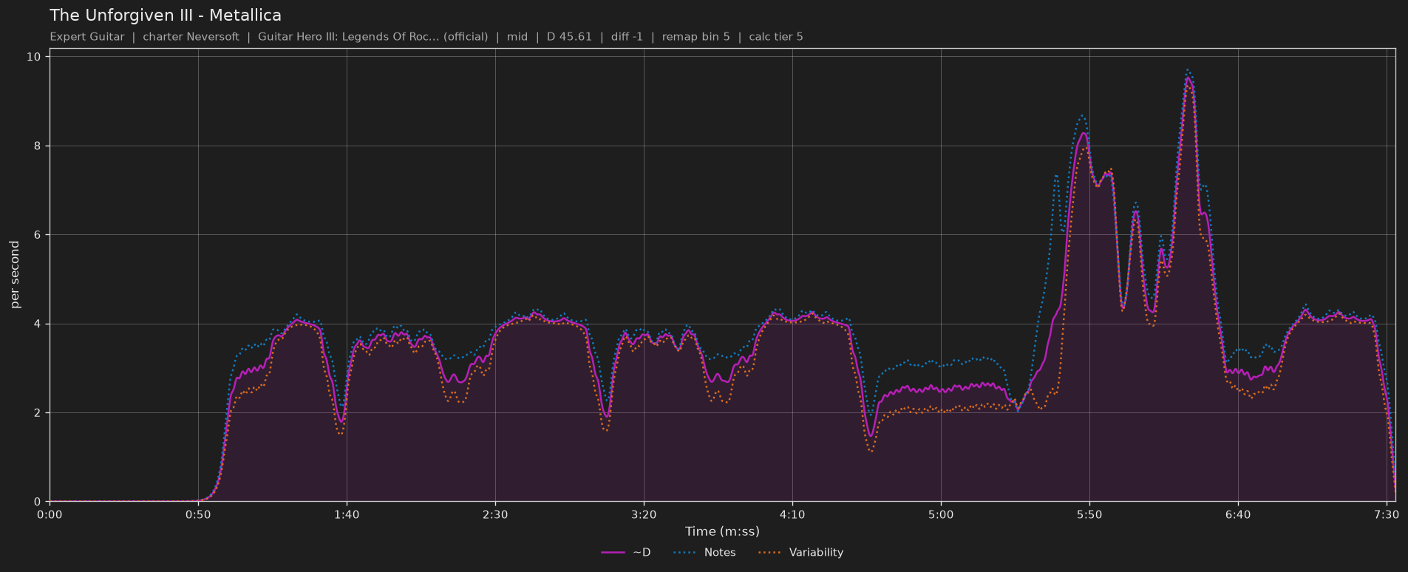Click the purple line sample in legend
This screenshot has width=1408, height=572.
point(613,552)
